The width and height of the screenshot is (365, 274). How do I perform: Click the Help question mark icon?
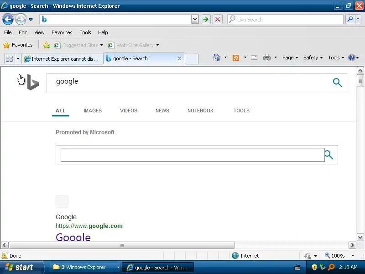(351, 58)
